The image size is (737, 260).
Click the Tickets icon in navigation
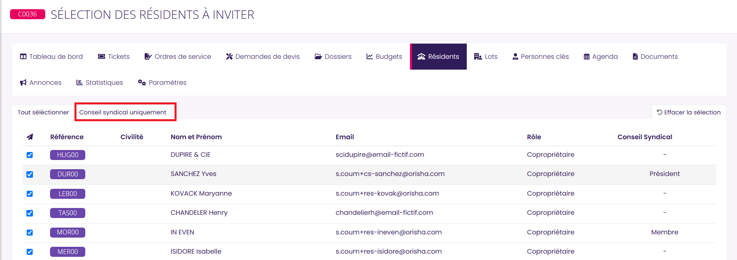(102, 57)
